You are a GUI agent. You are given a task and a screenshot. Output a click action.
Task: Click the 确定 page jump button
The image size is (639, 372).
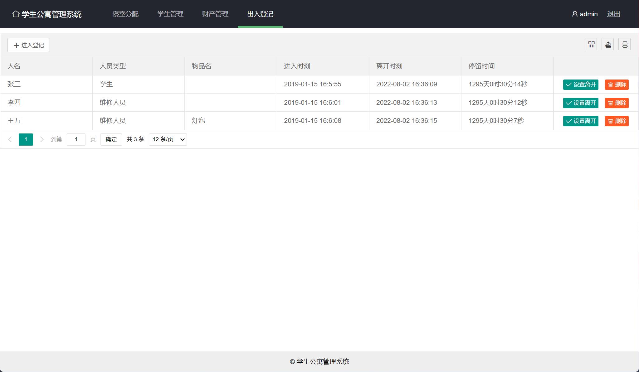tap(111, 139)
